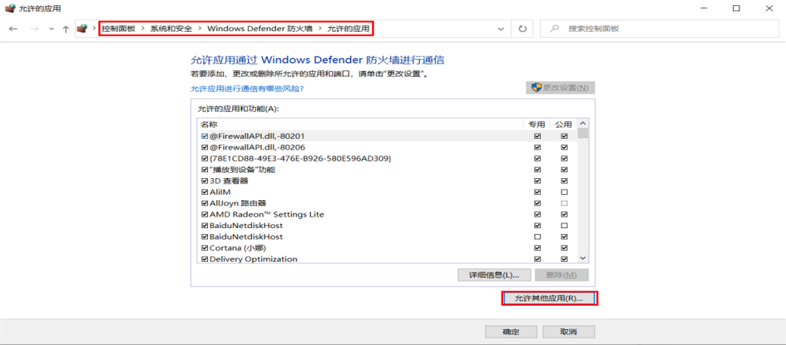Viewport: 786px width, 345px height.
Task: Navigate to Windows Defender 防火墙 breadcrumb
Action: (259, 29)
